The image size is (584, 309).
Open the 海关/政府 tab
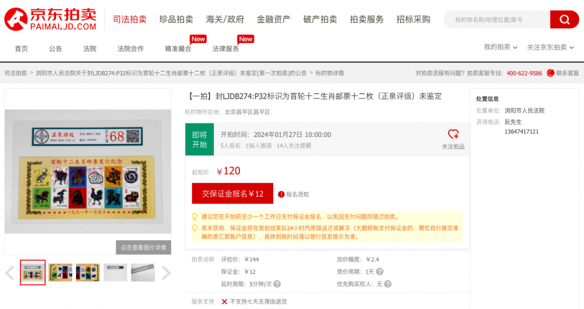coord(225,19)
